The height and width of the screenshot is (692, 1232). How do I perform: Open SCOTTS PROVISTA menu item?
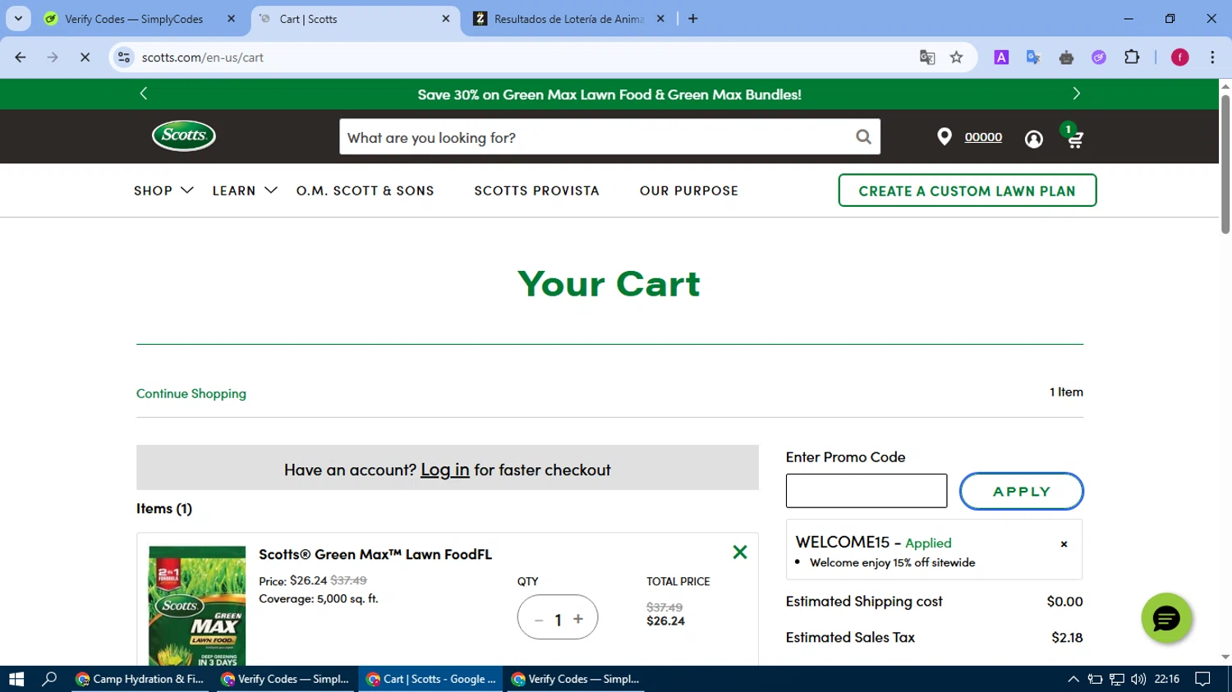(x=537, y=190)
